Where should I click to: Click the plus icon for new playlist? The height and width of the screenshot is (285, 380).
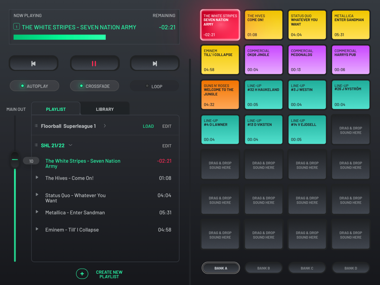tap(82, 274)
